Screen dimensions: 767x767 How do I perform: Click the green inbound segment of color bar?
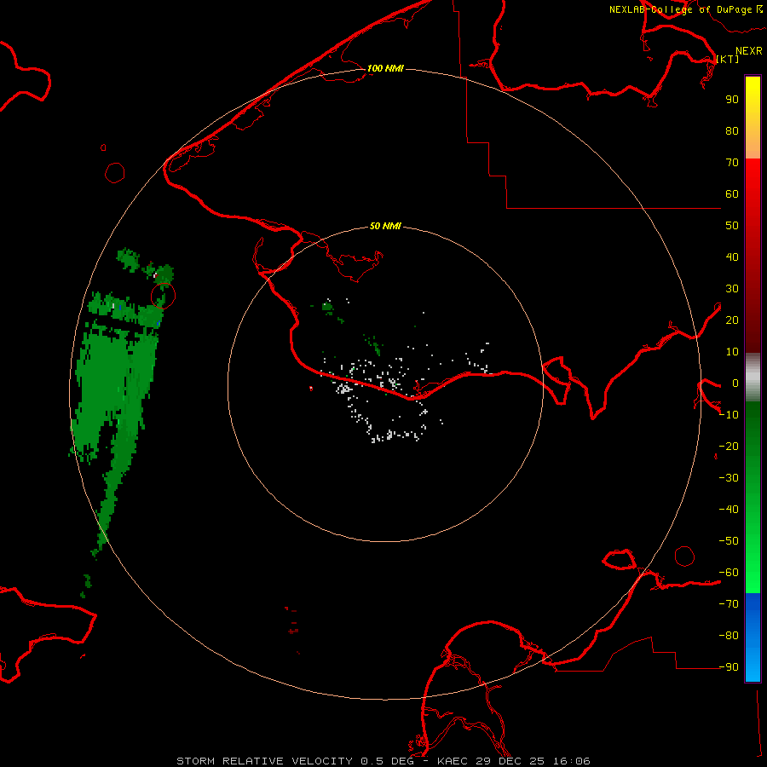pos(753,497)
